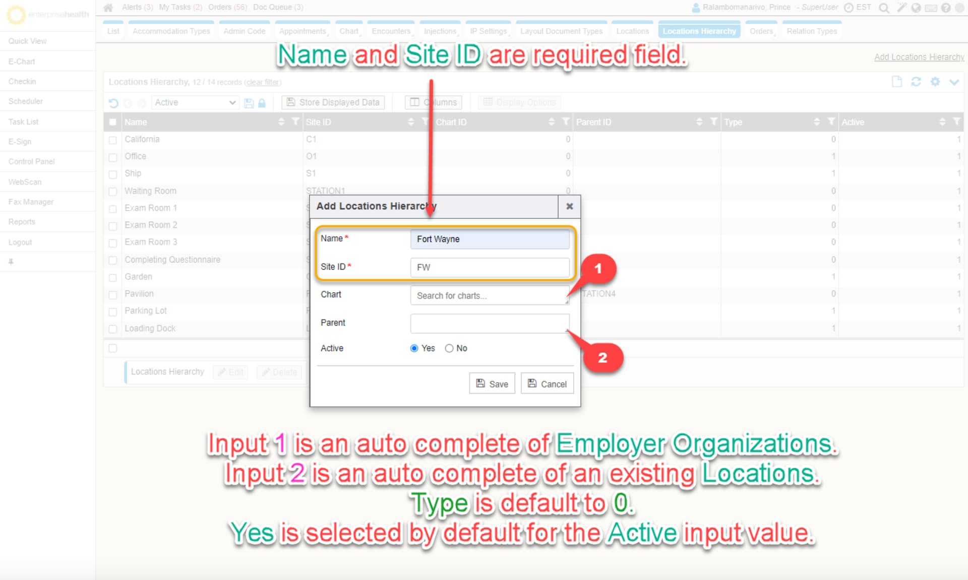Image resolution: width=968 pixels, height=580 pixels.
Task: Click the Home icon in top bar
Action: 108,8
